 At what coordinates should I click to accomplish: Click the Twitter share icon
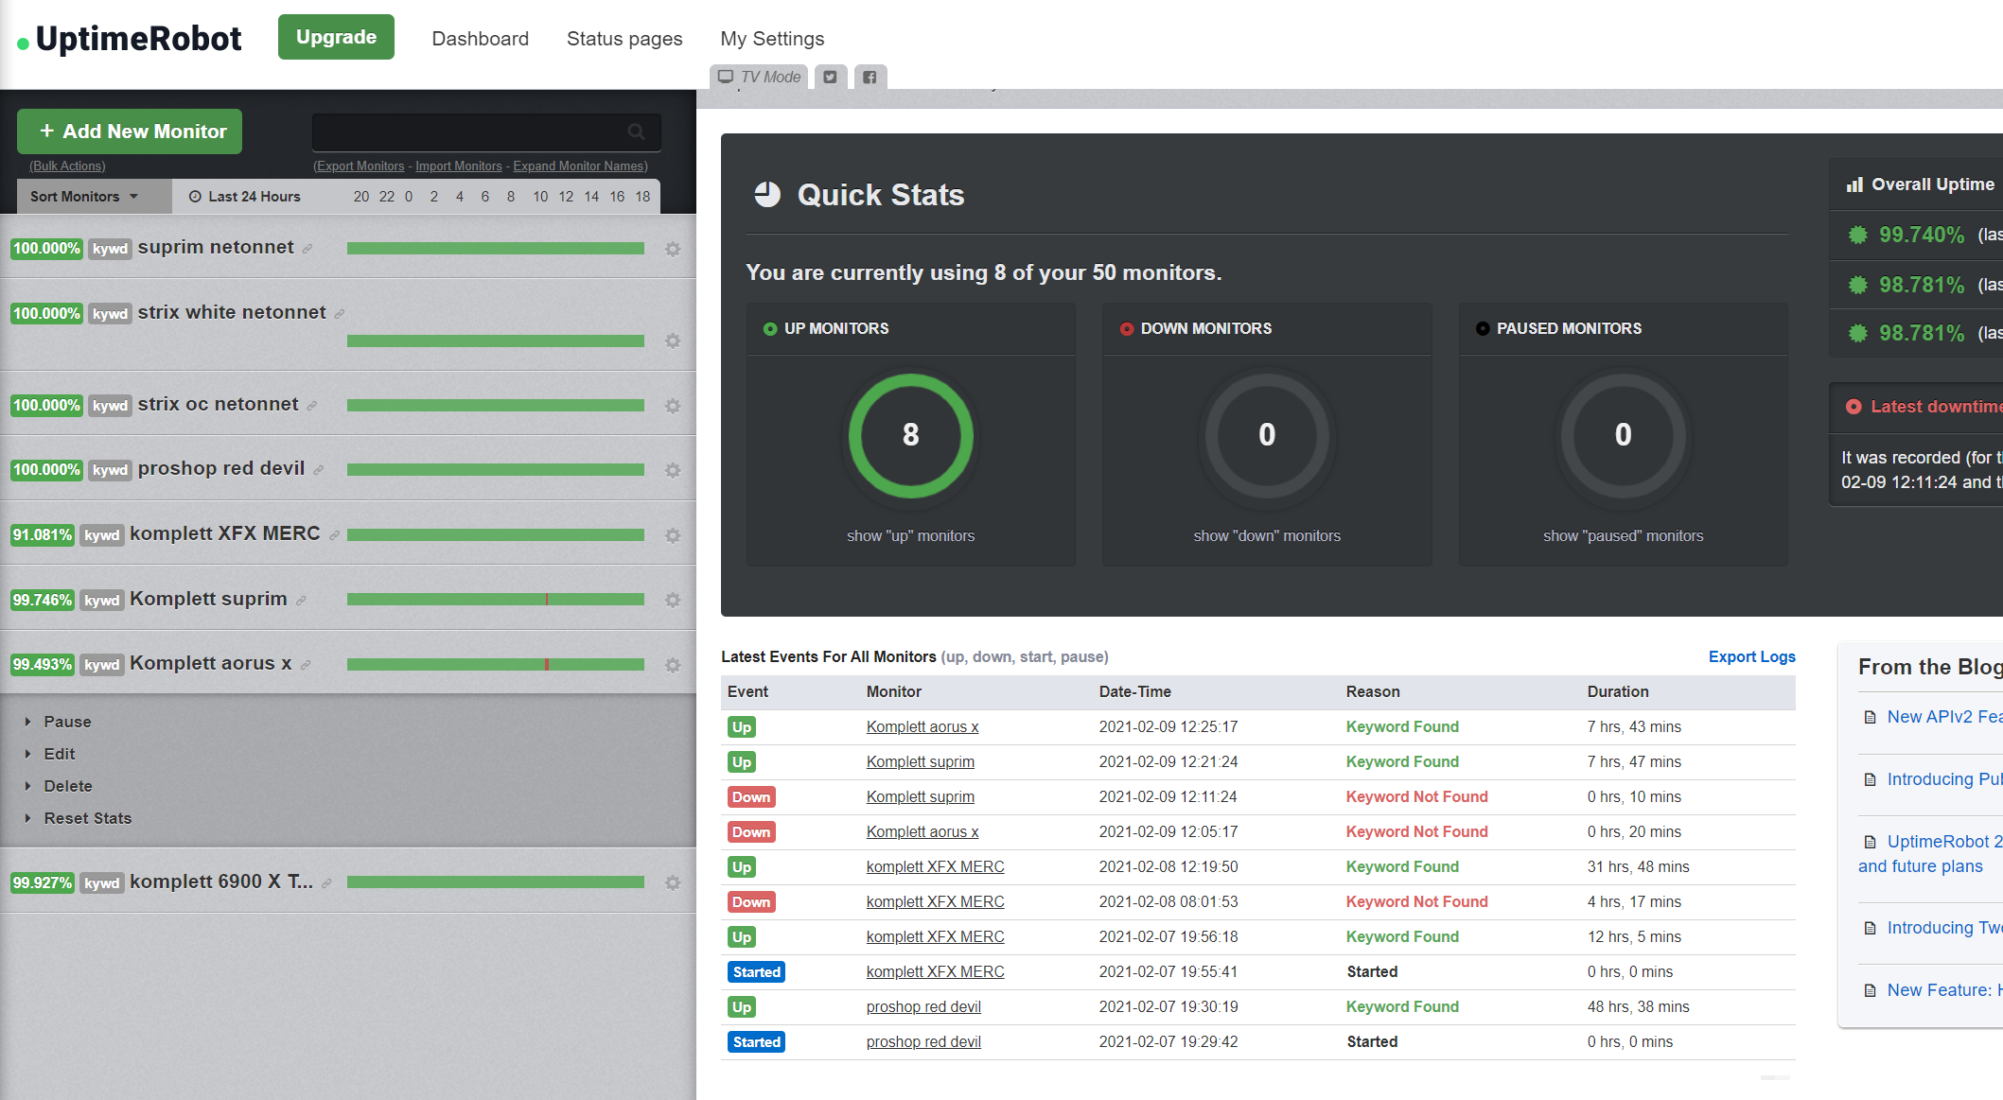pyautogui.click(x=830, y=77)
